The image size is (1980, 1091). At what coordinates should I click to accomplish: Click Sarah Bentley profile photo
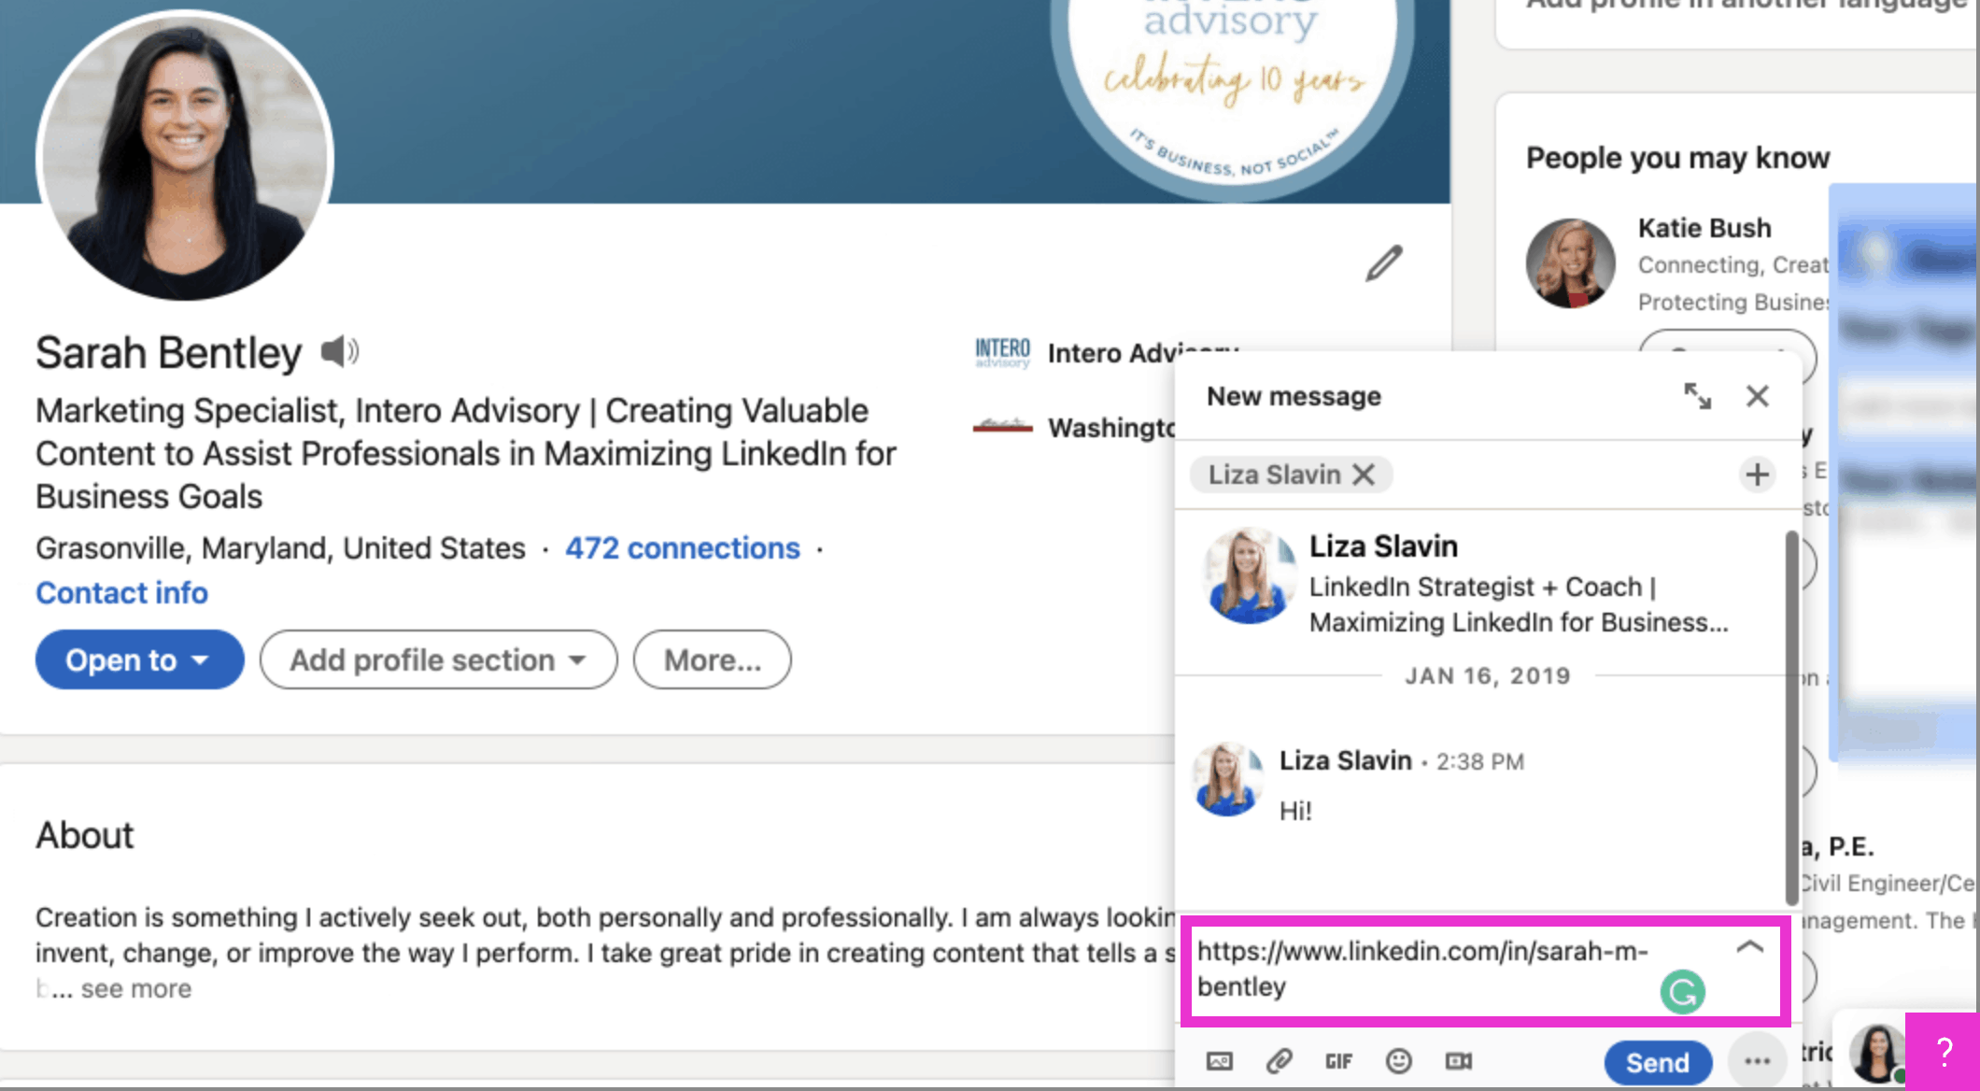point(185,155)
